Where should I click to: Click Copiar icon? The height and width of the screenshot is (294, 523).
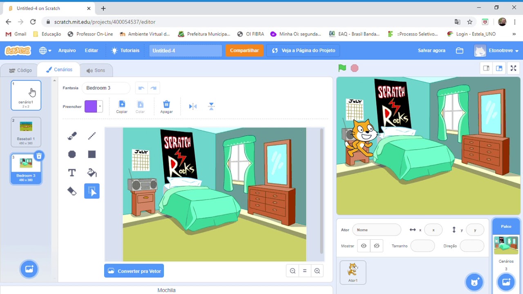pyautogui.click(x=122, y=104)
